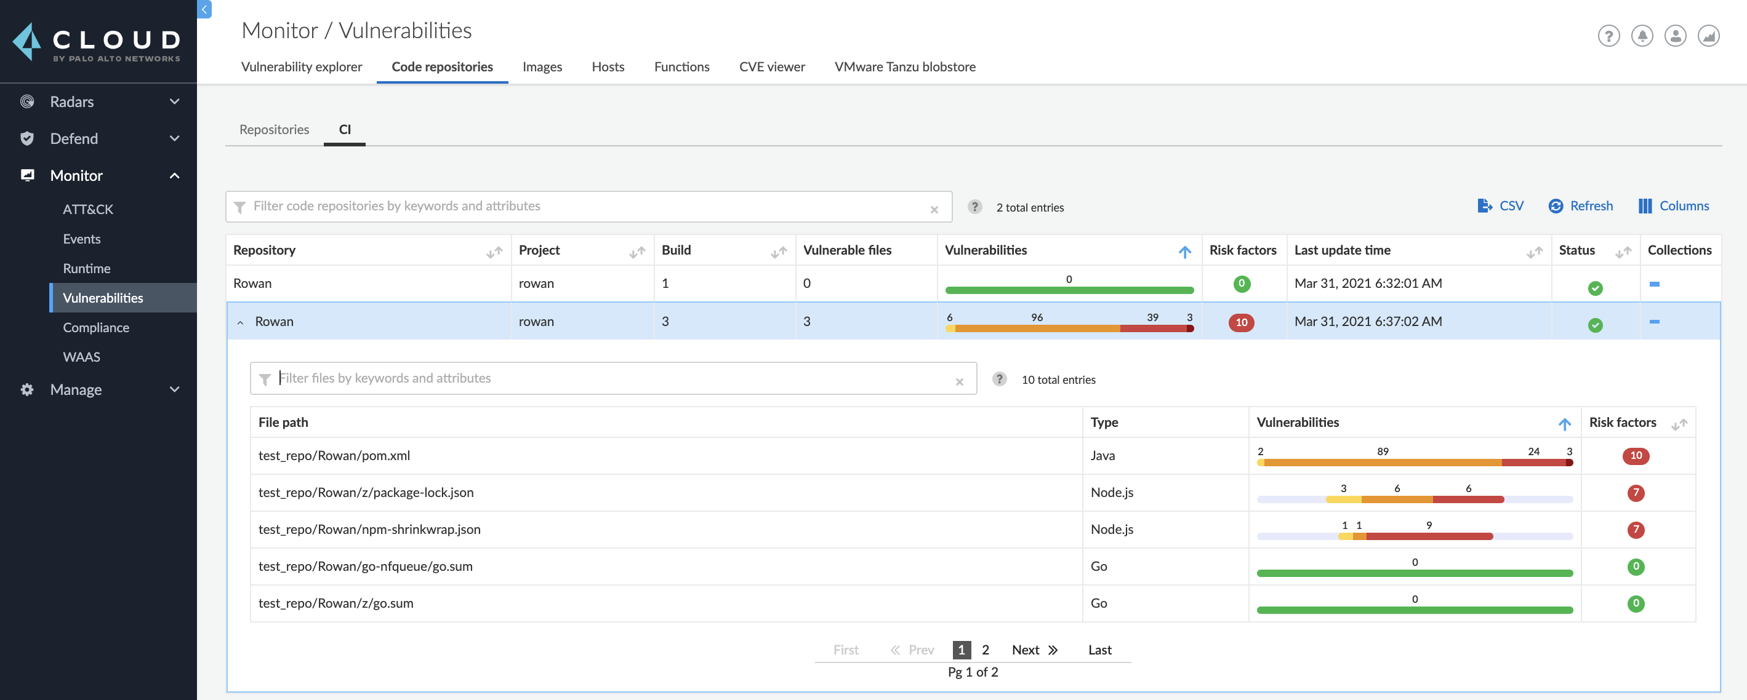Go to Next page of files
This screenshot has width=1747, height=700.
point(1034,650)
